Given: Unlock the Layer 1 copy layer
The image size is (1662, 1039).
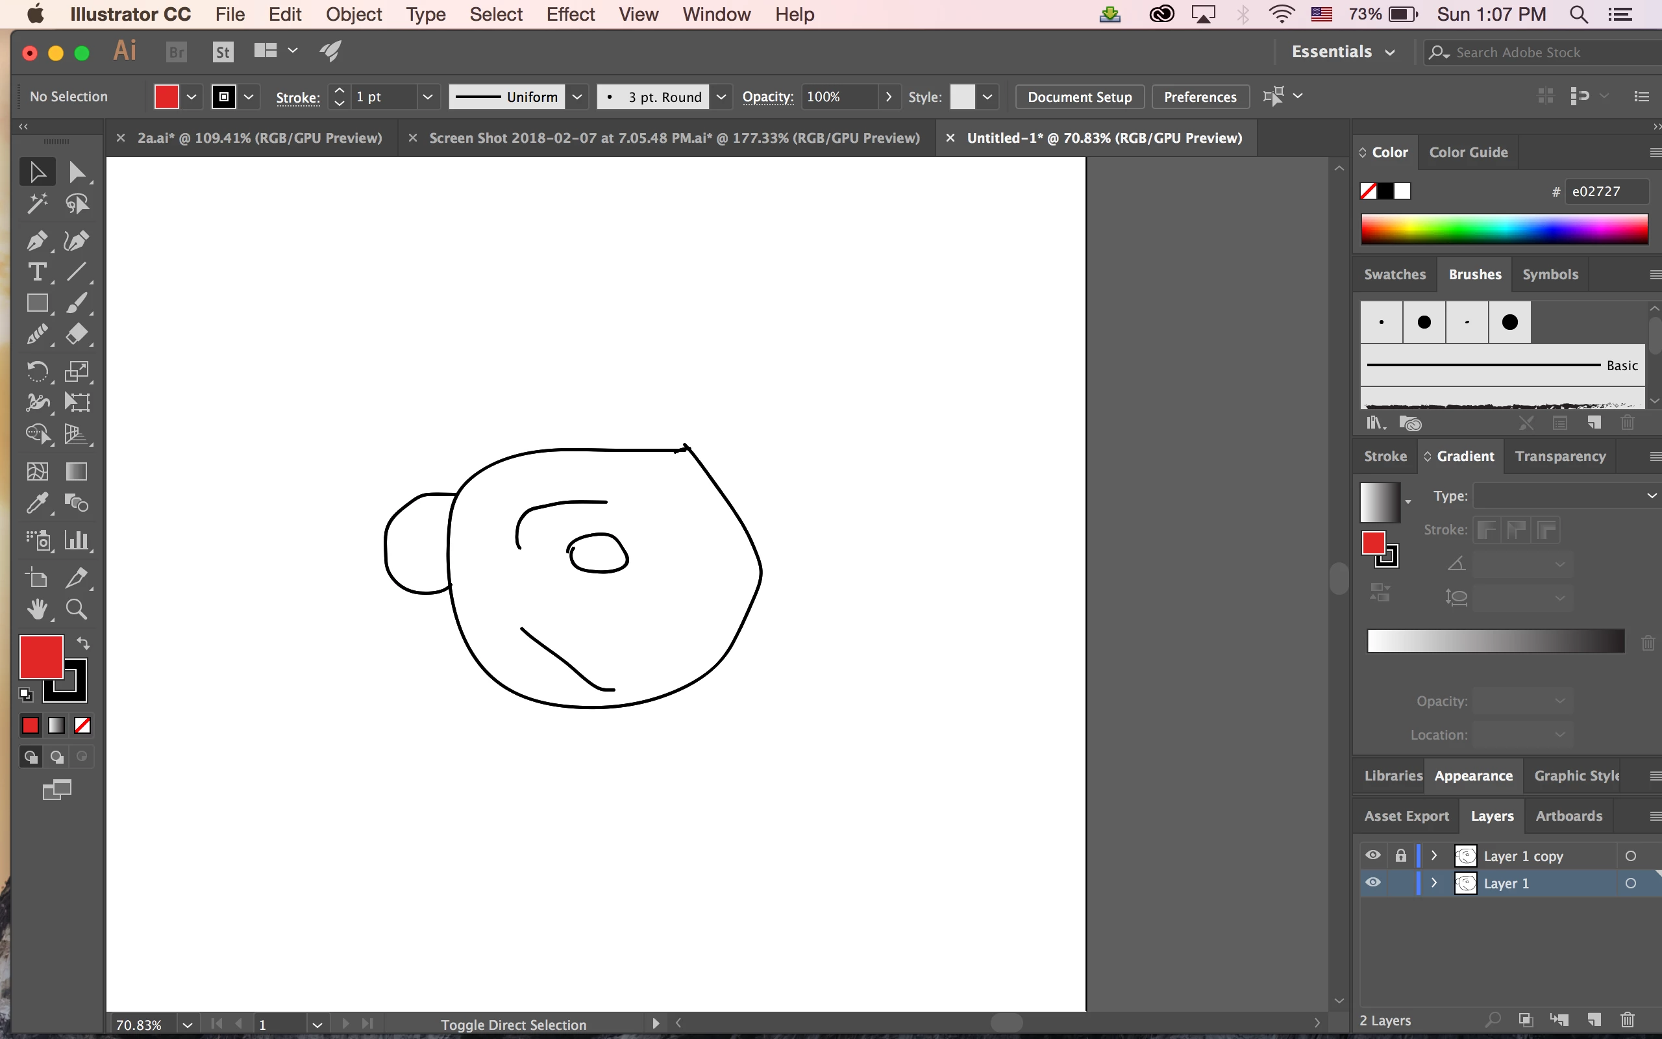Looking at the screenshot, I should point(1400,855).
